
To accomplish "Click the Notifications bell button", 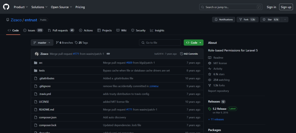I will point(223,20).
